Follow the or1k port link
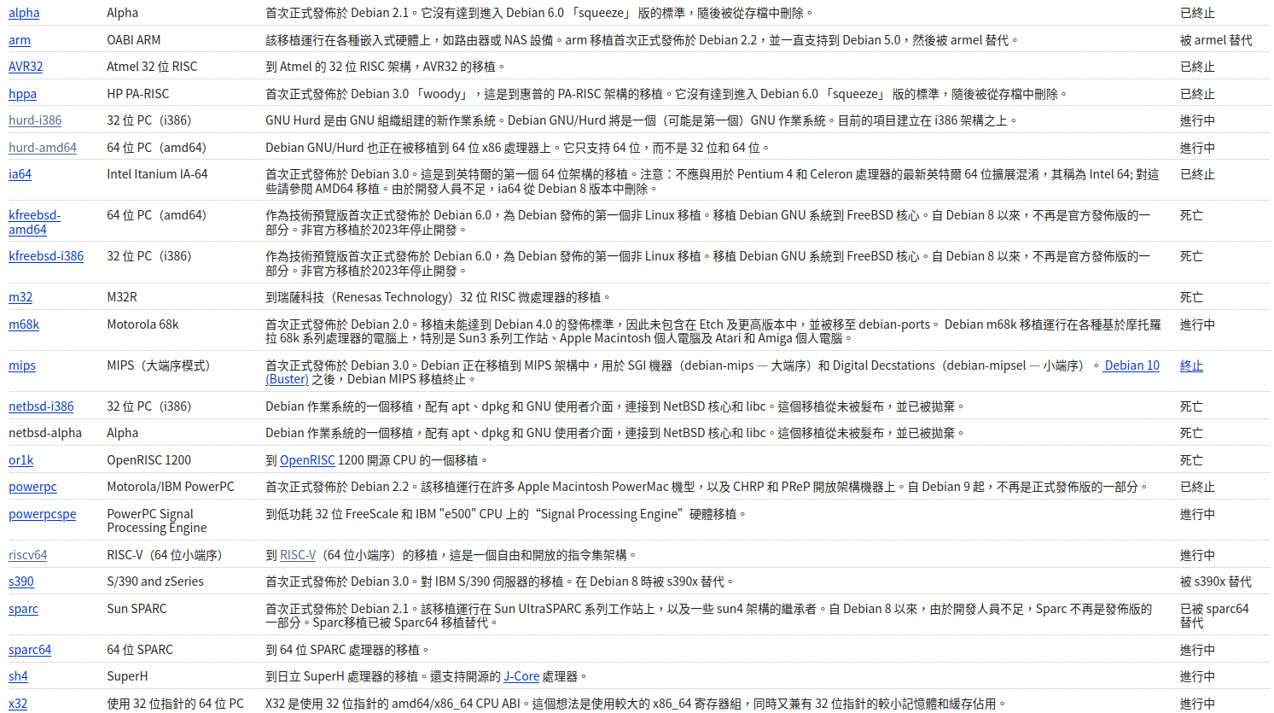The width and height of the screenshot is (1274, 713). pyautogui.click(x=21, y=460)
